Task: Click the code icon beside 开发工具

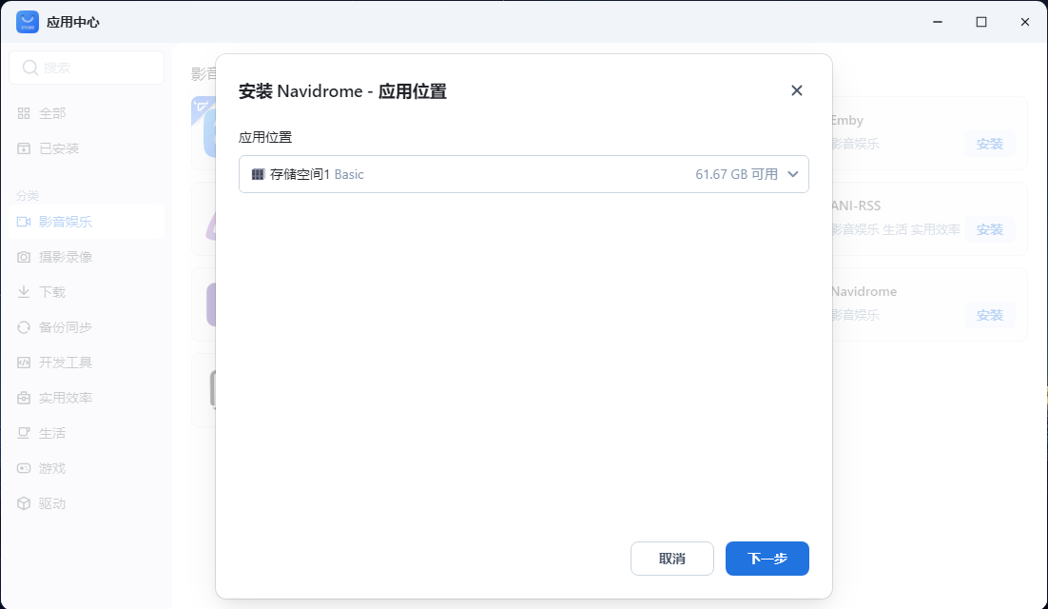Action: [24, 363]
